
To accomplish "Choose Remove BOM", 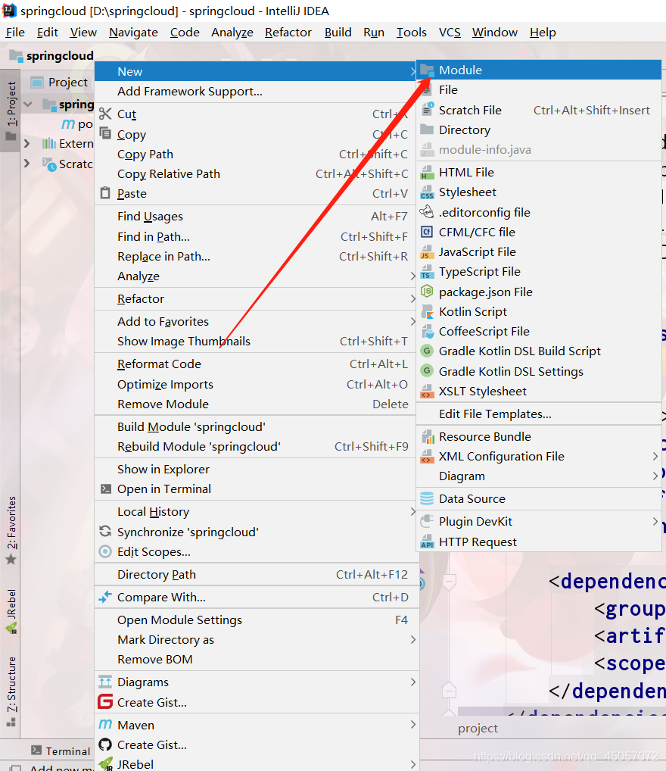I will coord(256,660).
